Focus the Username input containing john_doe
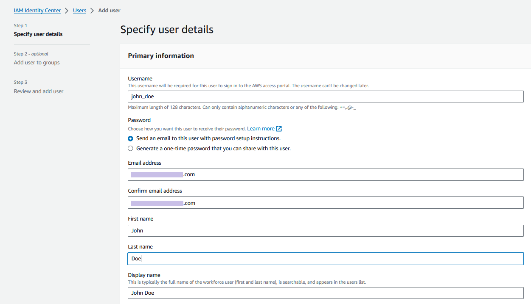This screenshot has height=304, width=531. [x=326, y=97]
